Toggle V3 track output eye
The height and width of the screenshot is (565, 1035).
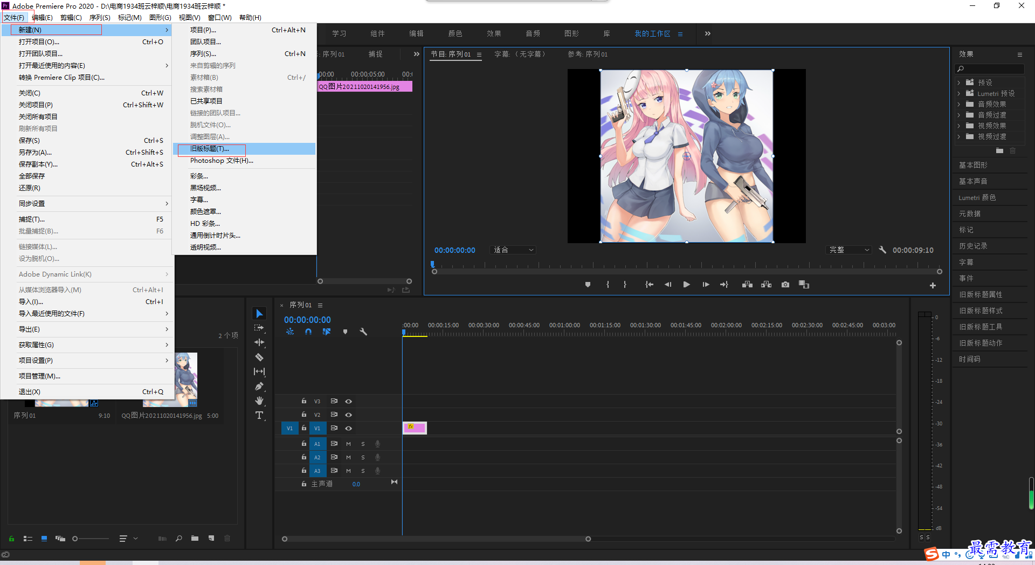(349, 401)
